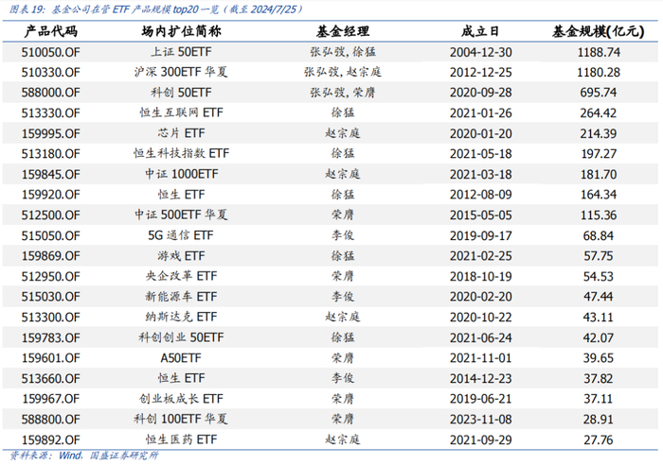Click inception date 2020-09-28
The height and width of the screenshot is (465, 663).
[481, 93]
